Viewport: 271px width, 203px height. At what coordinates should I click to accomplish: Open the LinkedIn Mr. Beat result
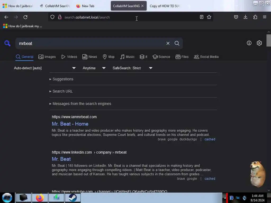pyautogui.click(x=61, y=159)
